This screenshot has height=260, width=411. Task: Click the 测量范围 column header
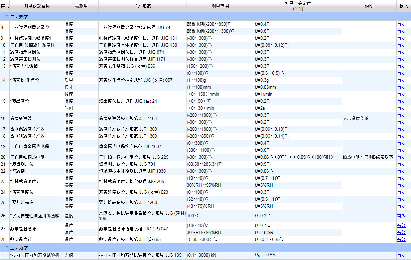point(220,6)
